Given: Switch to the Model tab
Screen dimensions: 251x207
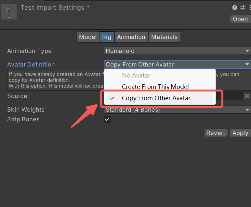Looking at the screenshot, I should (88, 37).
